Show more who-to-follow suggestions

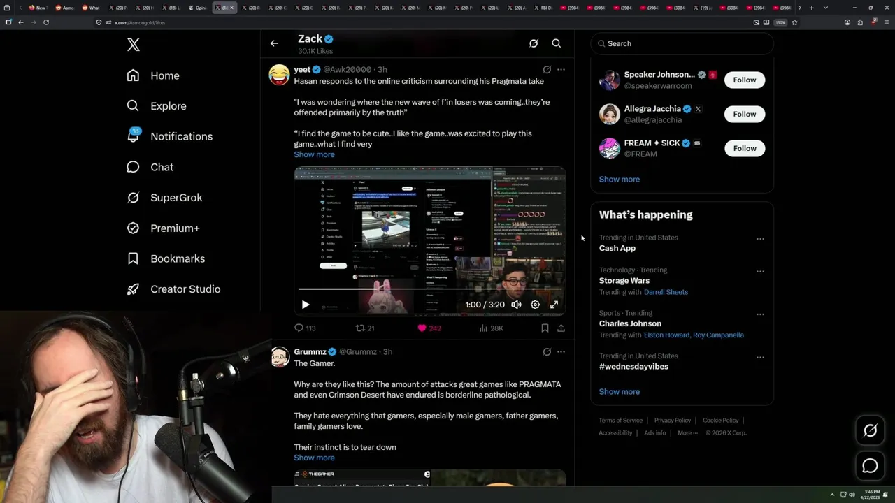pos(619,180)
